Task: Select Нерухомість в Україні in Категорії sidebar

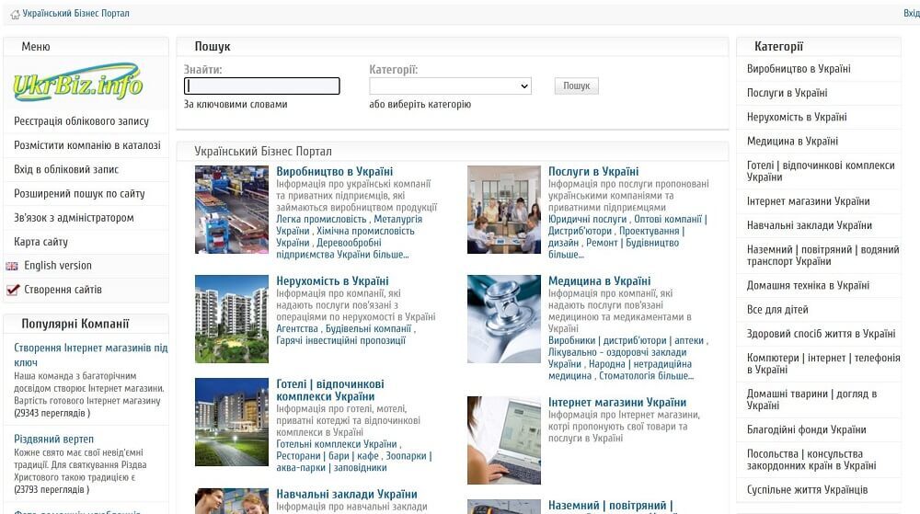Action: point(797,117)
